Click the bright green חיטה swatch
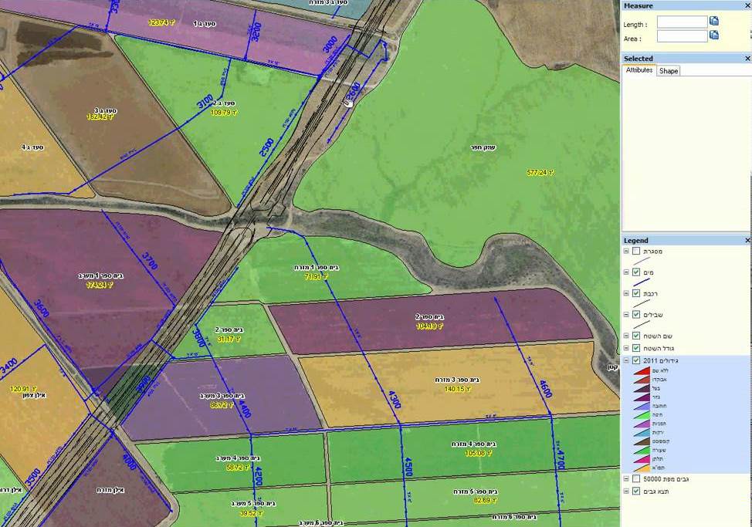The height and width of the screenshot is (527, 752). (x=642, y=415)
